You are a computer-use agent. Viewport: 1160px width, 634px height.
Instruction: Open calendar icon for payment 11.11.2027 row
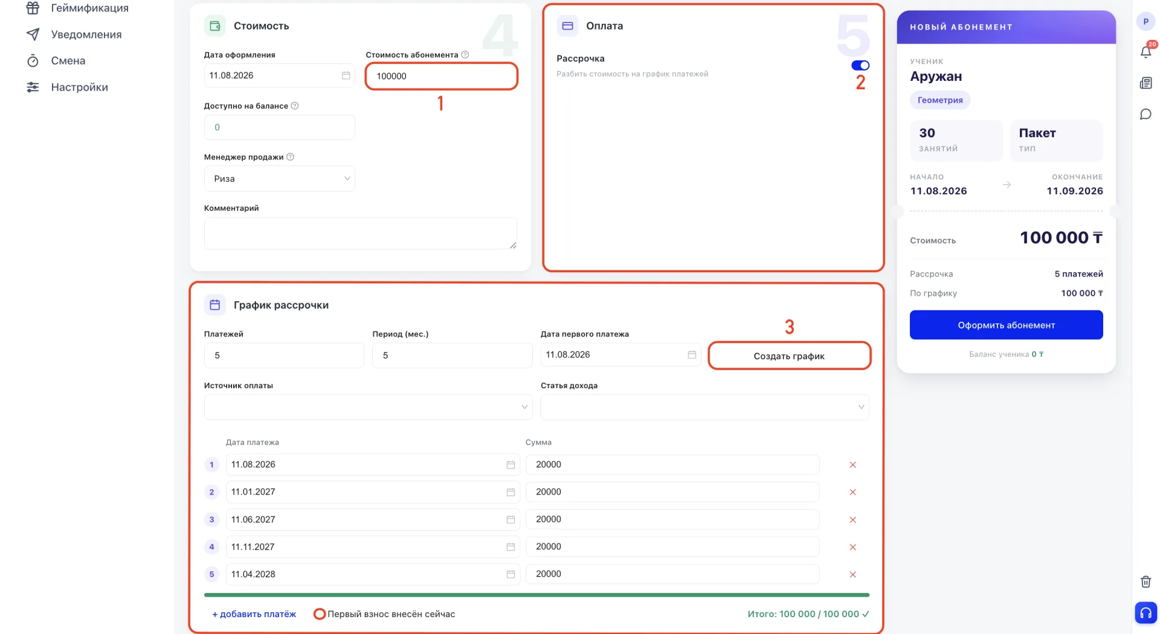[x=511, y=546]
